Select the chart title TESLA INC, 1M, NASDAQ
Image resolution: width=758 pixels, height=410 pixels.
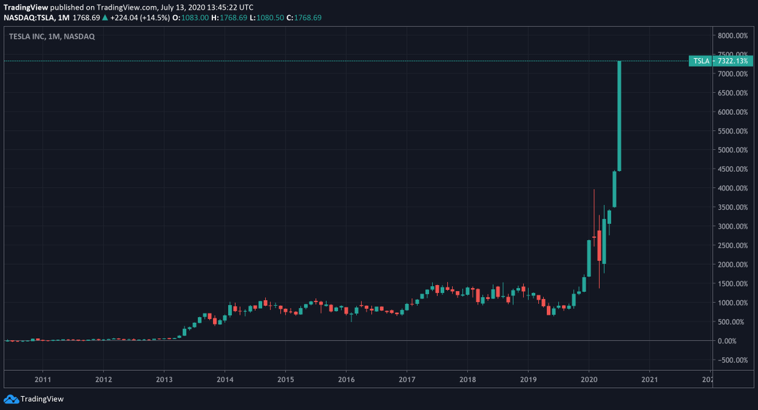click(54, 36)
